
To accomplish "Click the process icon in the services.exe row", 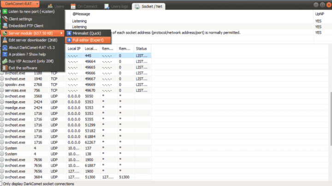I will tap(2, 90).
